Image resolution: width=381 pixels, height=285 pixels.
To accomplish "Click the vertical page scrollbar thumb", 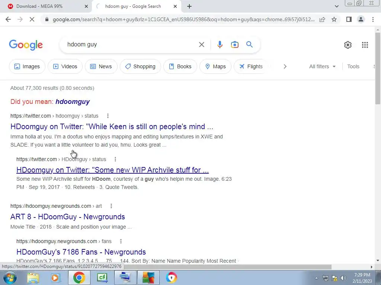I will click(378, 68).
